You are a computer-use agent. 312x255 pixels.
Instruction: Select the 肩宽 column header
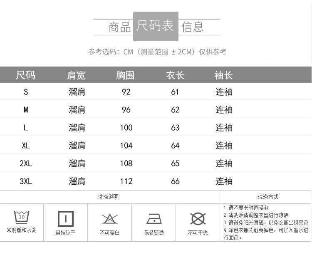pos(77,75)
